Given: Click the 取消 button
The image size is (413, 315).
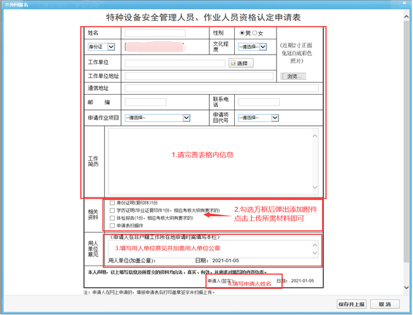Looking at the screenshot, I should point(384,304).
